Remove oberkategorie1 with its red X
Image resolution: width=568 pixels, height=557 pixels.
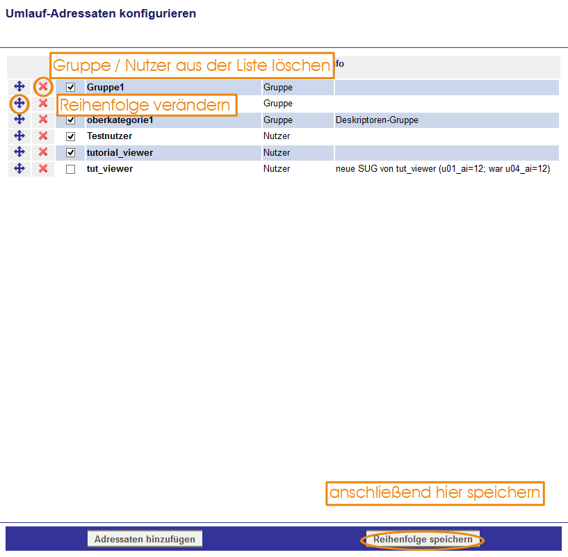(x=43, y=119)
